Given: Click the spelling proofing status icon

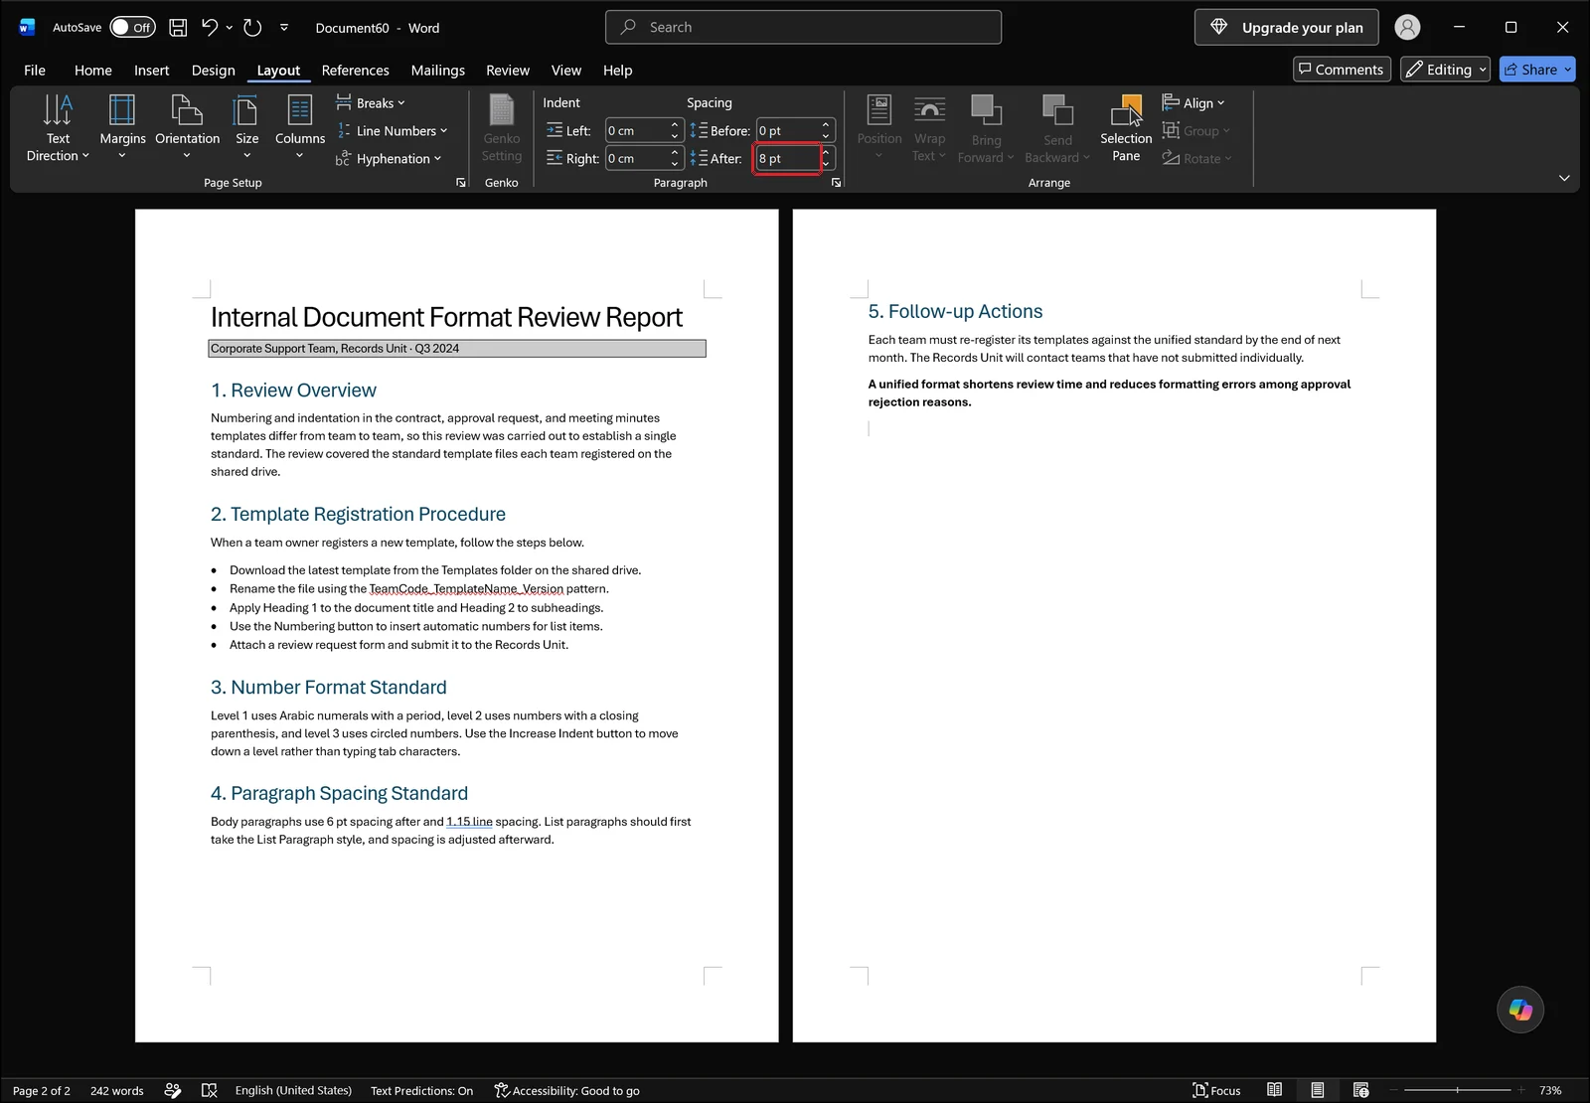Looking at the screenshot, I should (209, 1091).
